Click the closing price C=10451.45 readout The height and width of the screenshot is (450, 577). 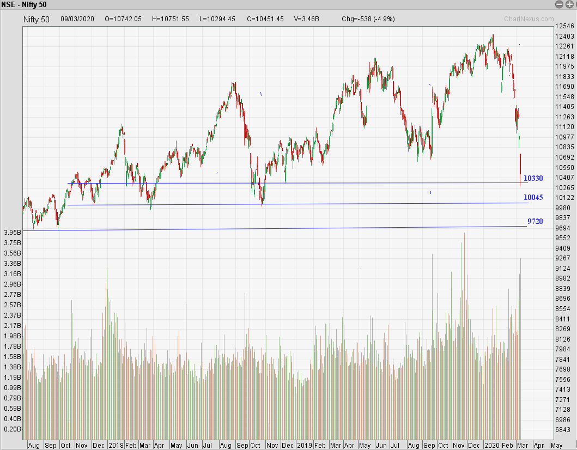(x=265, y=19)
